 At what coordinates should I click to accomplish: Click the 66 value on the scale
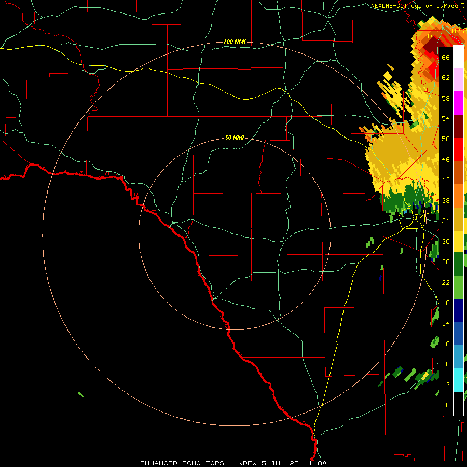tap(446, 57)
